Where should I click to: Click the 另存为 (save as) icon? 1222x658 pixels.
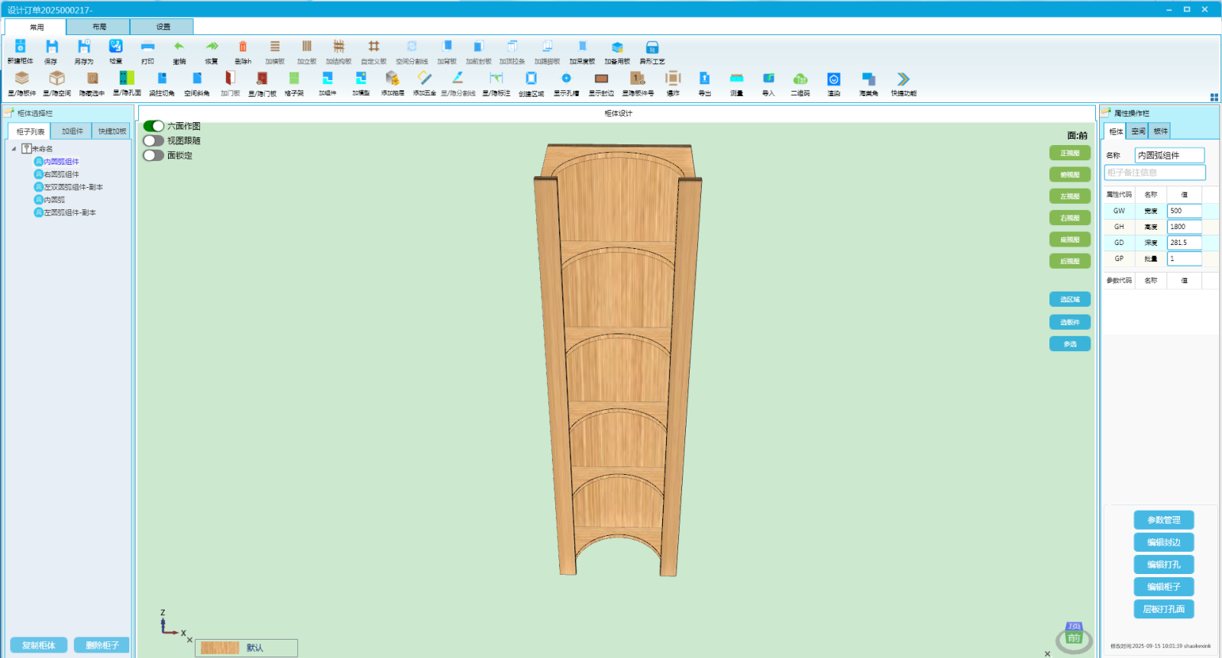(x=84, y=47)
